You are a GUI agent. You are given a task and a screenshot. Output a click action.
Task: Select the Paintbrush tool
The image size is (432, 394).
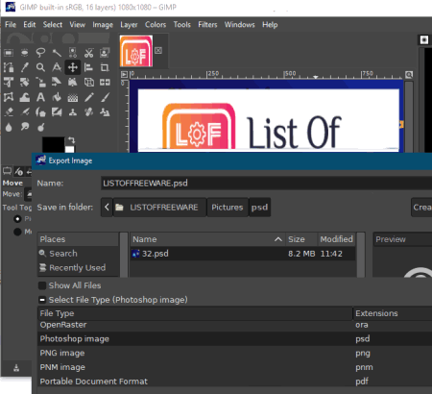click(x=105, y=97)
